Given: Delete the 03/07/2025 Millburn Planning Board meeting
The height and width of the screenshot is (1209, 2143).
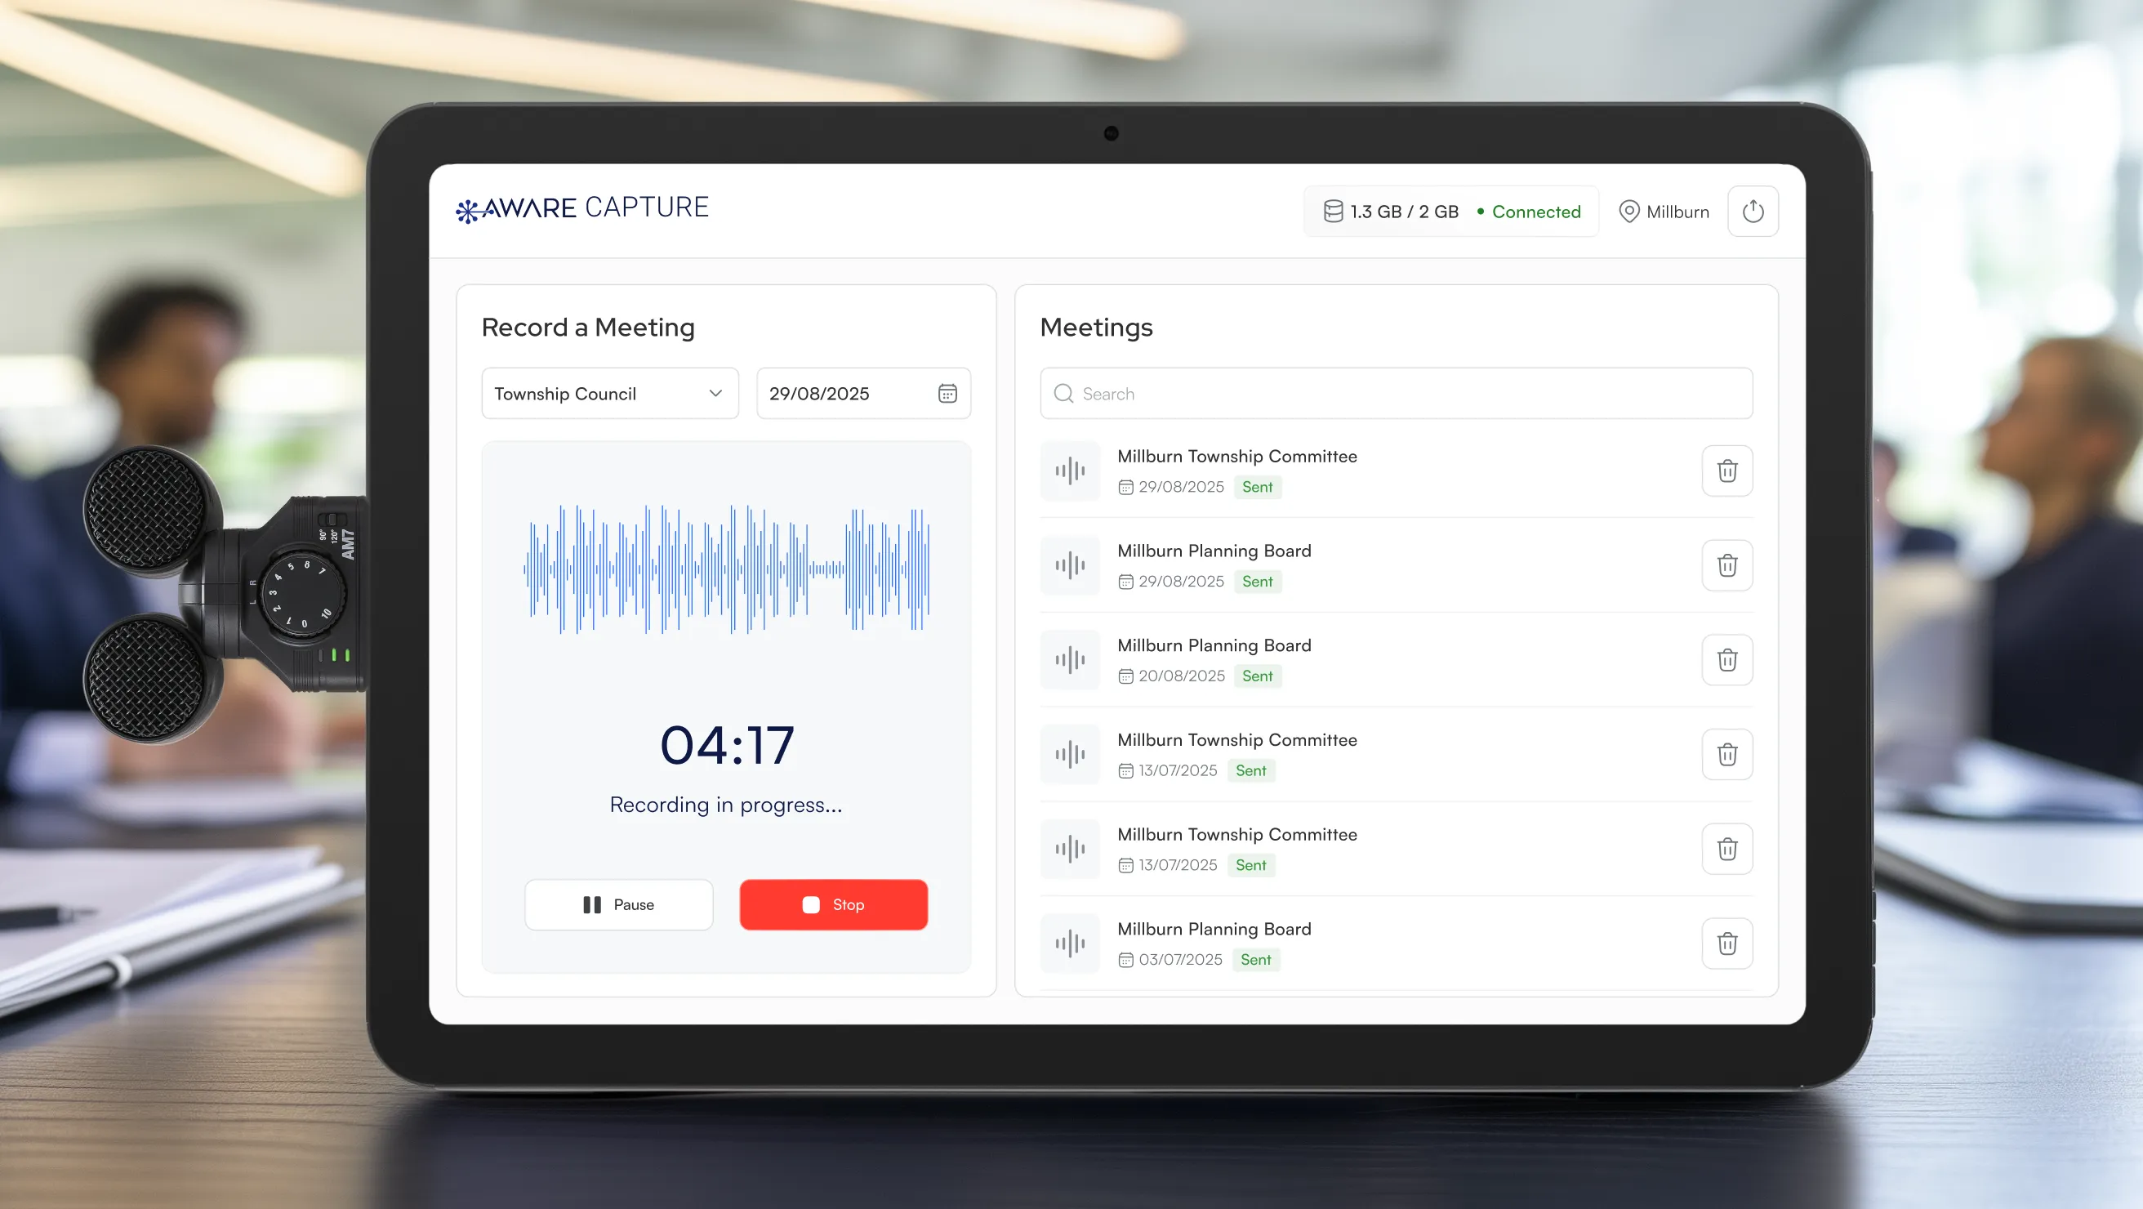Looking at the screenshot, I should point(1726,944).
